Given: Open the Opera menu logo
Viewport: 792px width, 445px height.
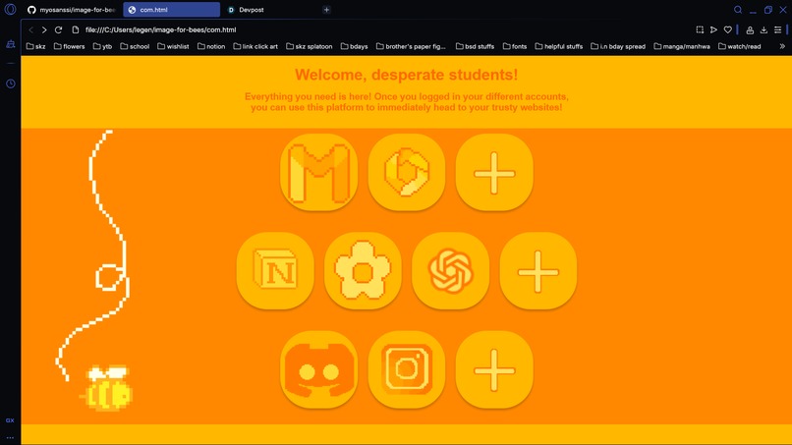Looking at the screenshot, I should click(10, 9).
